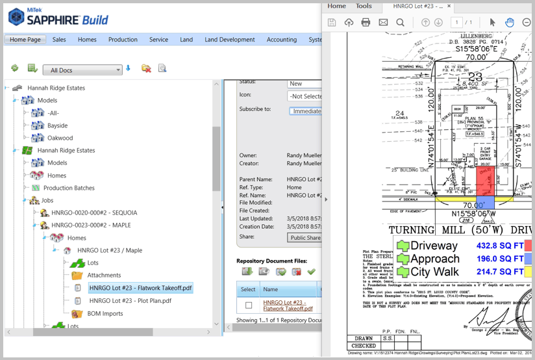The height and width of the screenshot is (360, 535).
Task: Select the Bayside tree item
Action: pyautogui.click(x=57, y=125)
